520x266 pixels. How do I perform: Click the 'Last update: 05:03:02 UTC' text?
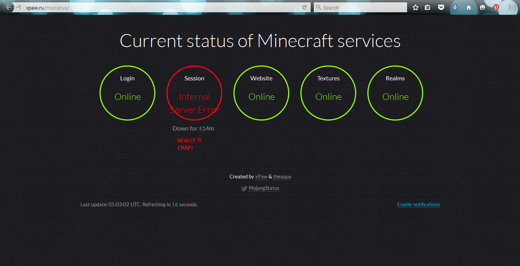point(111,204)
